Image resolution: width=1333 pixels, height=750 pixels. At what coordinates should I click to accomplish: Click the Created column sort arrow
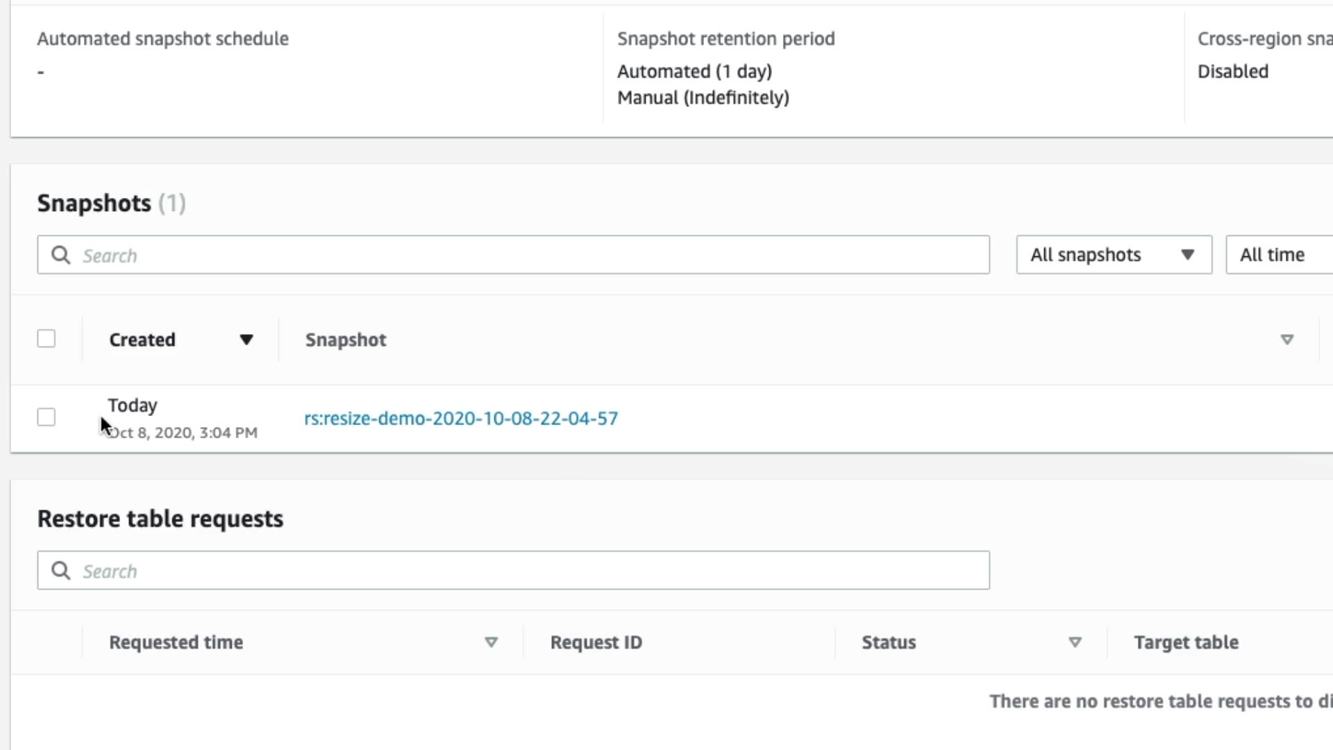pyautogui.click(x=246, y=340)
